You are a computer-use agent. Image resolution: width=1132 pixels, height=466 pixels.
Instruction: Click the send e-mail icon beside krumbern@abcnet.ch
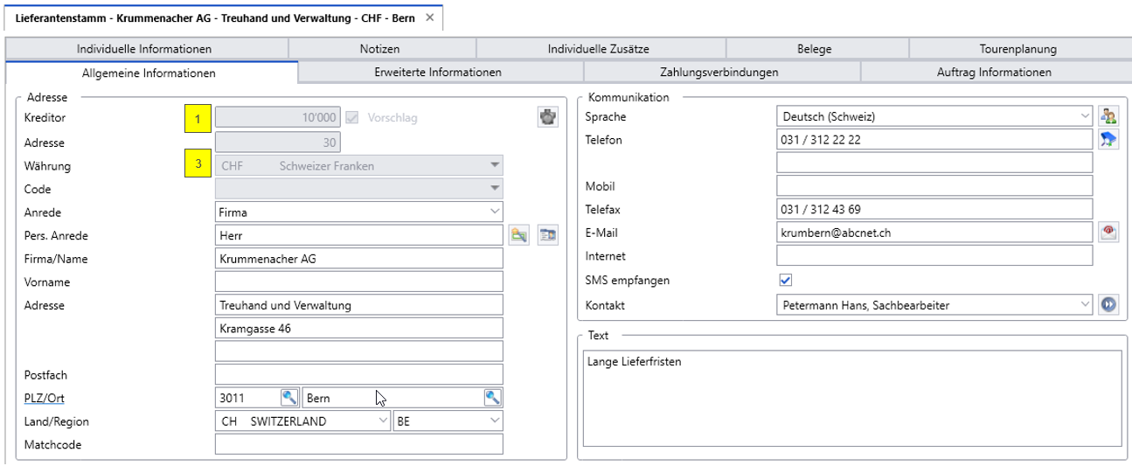click(x=1108, y=232)
